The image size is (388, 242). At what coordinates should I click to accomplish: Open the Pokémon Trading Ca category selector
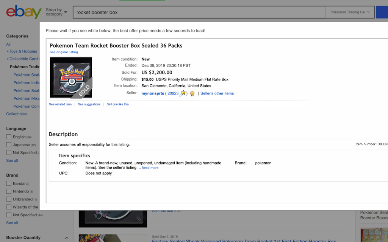pyautogui.click(x=350, y=12)
